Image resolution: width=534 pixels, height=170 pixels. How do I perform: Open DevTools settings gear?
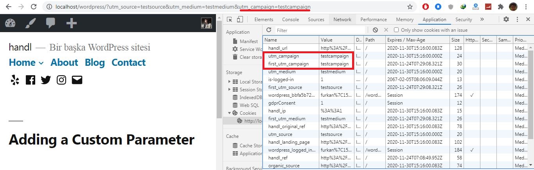point(506,20)
